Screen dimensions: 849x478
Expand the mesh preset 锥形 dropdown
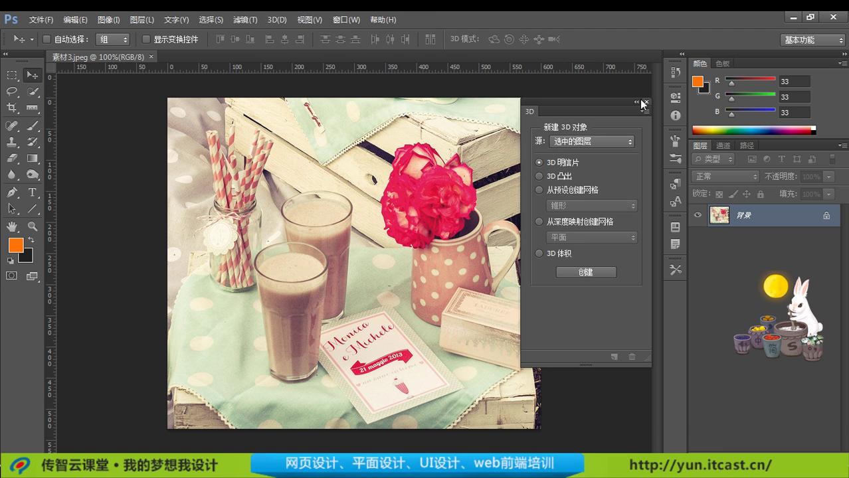[591, 205]
